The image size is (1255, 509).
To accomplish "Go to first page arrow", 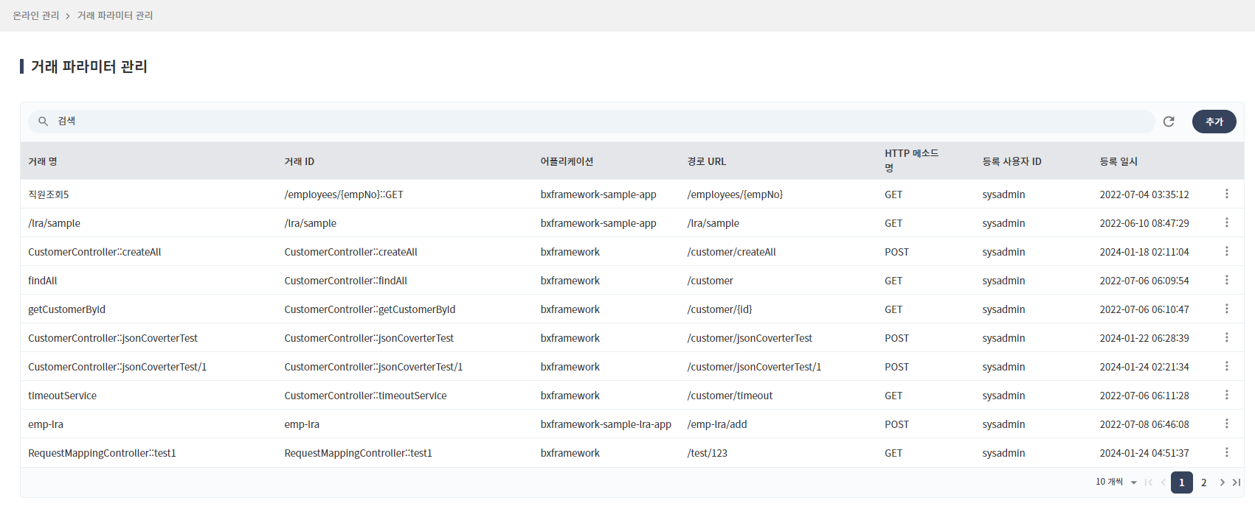I will pyautogui.click(x=1149, y=482).
